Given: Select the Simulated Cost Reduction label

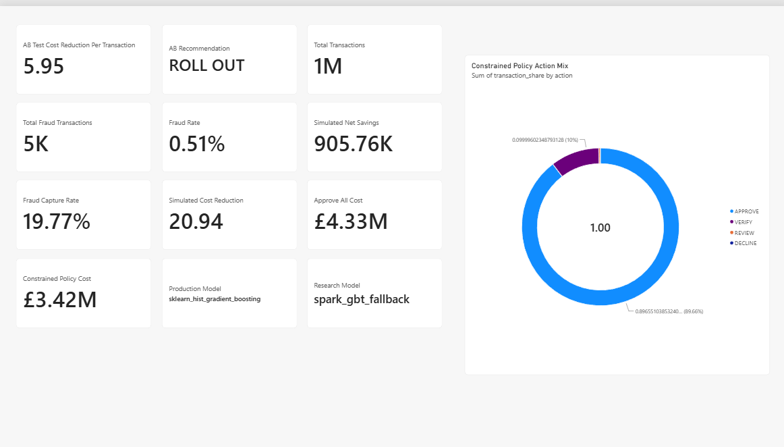Looking at the screenshot, I should click(x=206, y=201).
